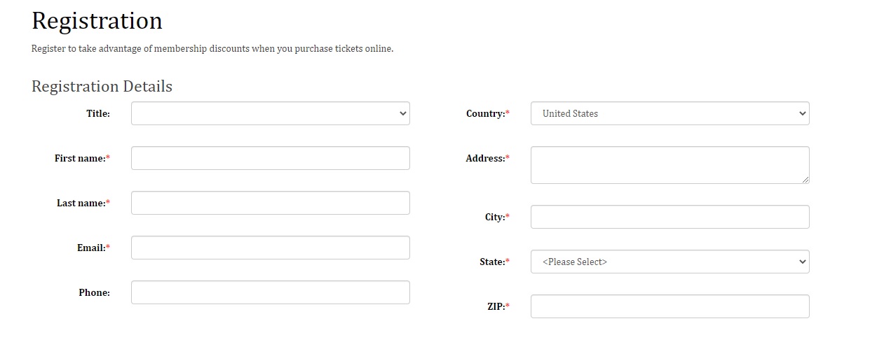Click into the Email field
Screen dimensions: 870x342
coord(270,248)
